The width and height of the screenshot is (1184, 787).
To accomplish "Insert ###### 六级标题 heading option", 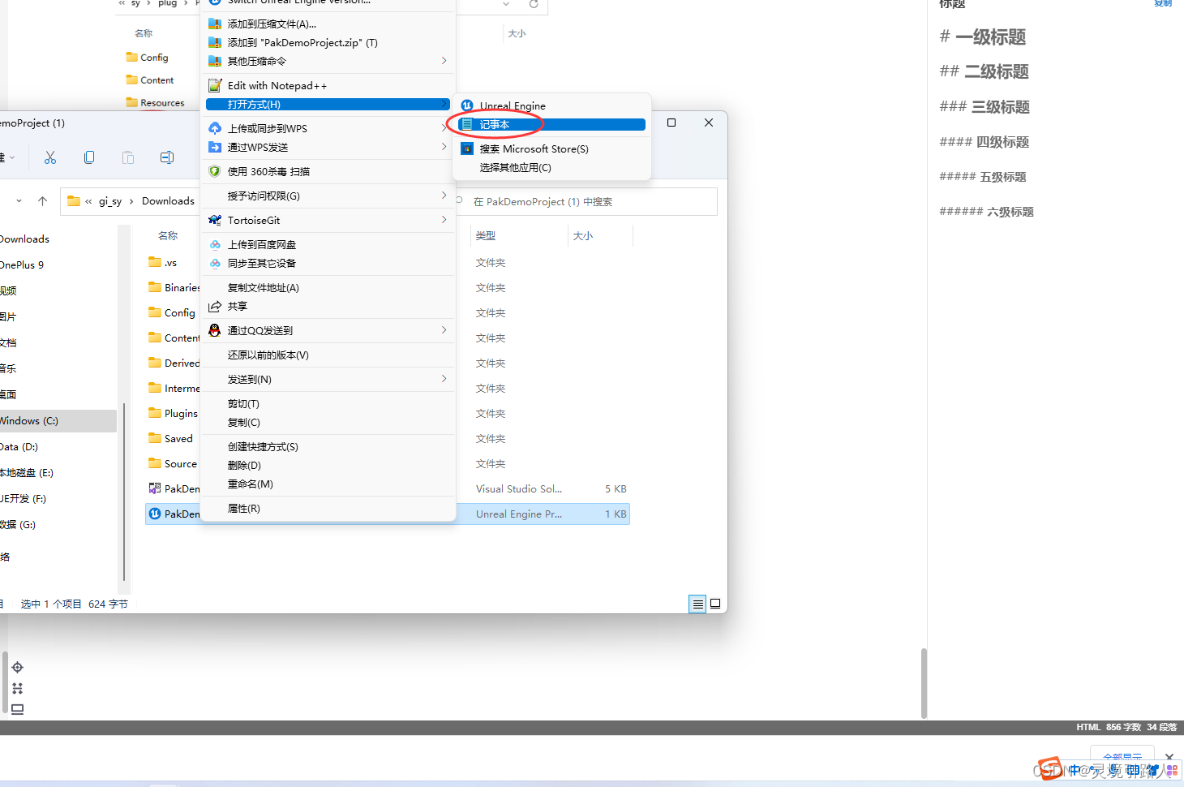I will (986, 212).
